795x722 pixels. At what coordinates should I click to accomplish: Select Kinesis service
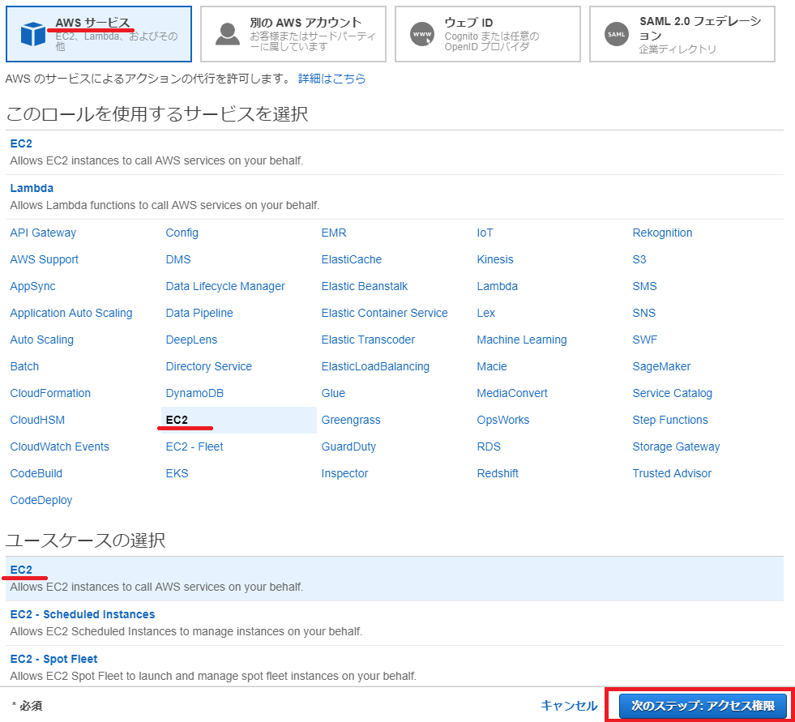point(495,259)
